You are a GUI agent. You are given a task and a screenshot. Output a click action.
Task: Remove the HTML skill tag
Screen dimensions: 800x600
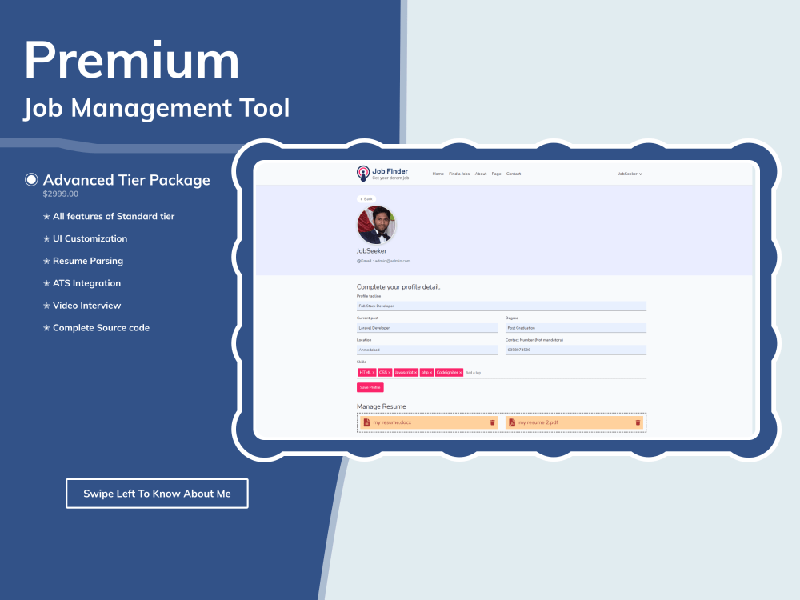374,373
